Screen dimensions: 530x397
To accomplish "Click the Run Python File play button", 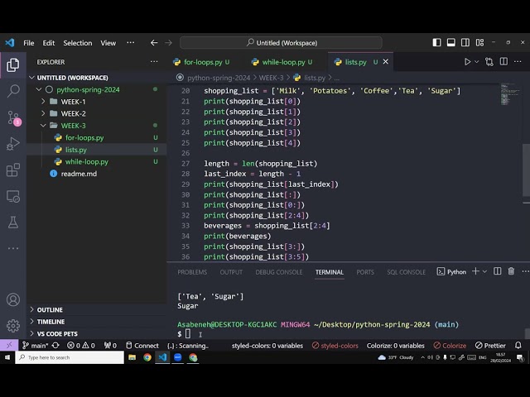I will (x=467, y=62).
